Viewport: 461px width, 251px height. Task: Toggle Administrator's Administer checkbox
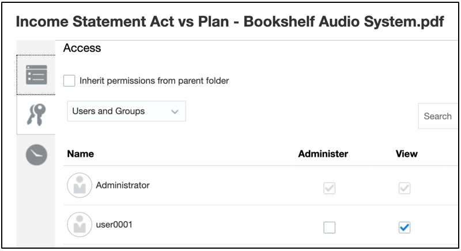pyautogui.click(x=329, y=188)
